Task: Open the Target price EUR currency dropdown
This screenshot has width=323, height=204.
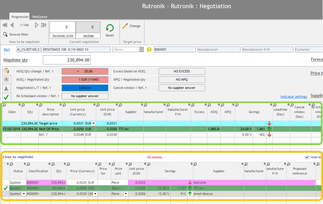Action: (x=94, y=123)
